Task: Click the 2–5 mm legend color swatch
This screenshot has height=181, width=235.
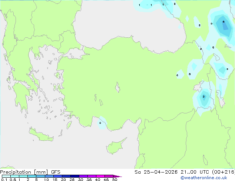Action: pyautogui.click(x=32, y=176)
